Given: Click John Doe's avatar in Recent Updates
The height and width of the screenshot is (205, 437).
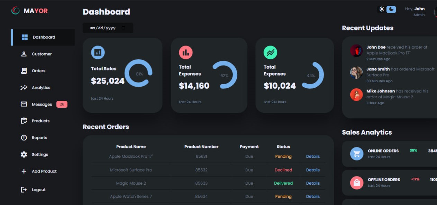Looking at the screenshot, I should click(x=356, y=51).
